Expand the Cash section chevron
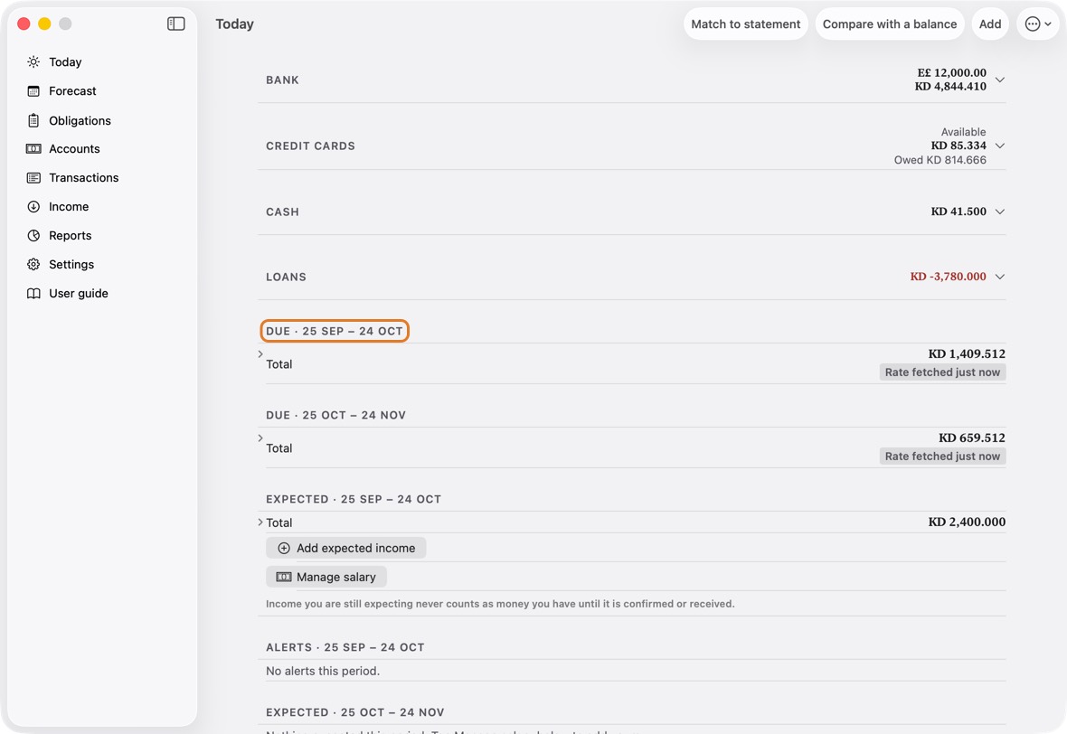Image resolution: width=1067 pixels, height=734 pixels. click(x=999, y=212)
